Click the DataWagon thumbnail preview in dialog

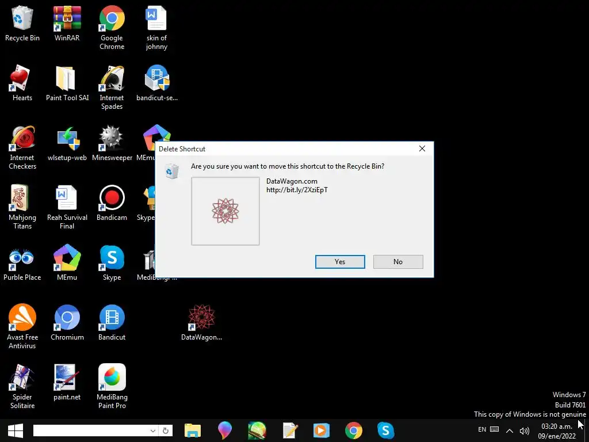coord(225,211)
